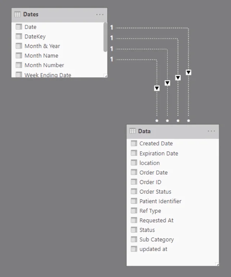This screenshot has width=231, height=277.
Task: Open the Data table options ellipsis menu
Action: 211,131
